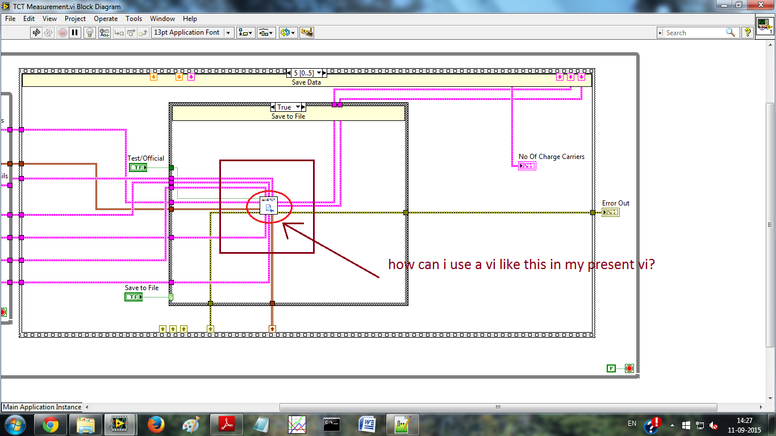
Task: Select the Test/Official boolean terminal
Action: pyautogui.click(x=138, y=167)
